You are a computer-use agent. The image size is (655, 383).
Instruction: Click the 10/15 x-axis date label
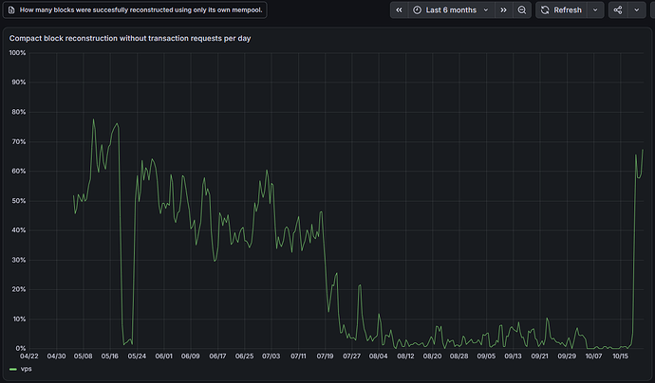[x=620, y=356]
